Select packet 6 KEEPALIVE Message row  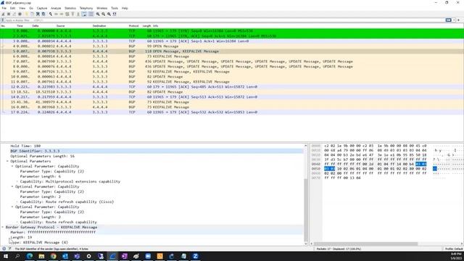(232, 57)
